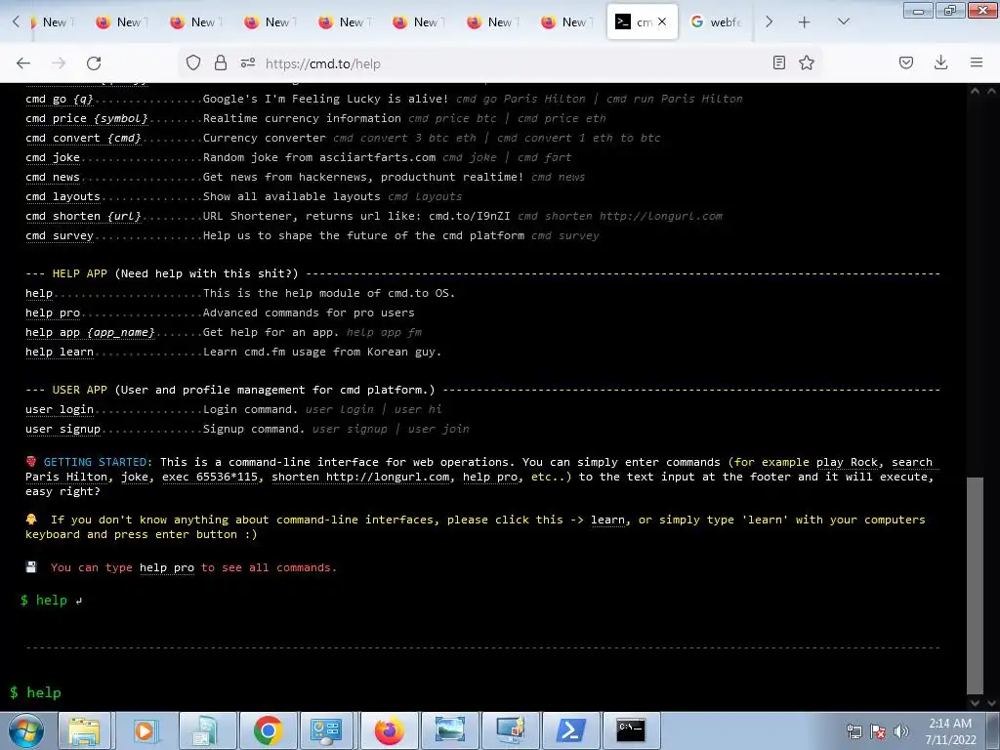Click the cmd layouts command

63,197
